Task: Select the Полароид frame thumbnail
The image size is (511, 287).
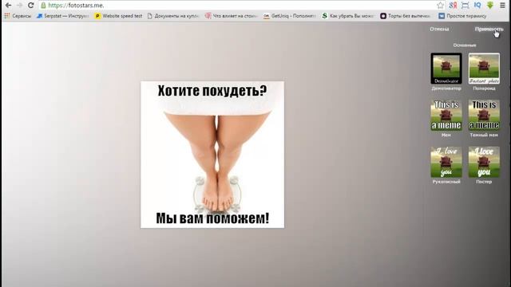Action: tap(484, 69)
